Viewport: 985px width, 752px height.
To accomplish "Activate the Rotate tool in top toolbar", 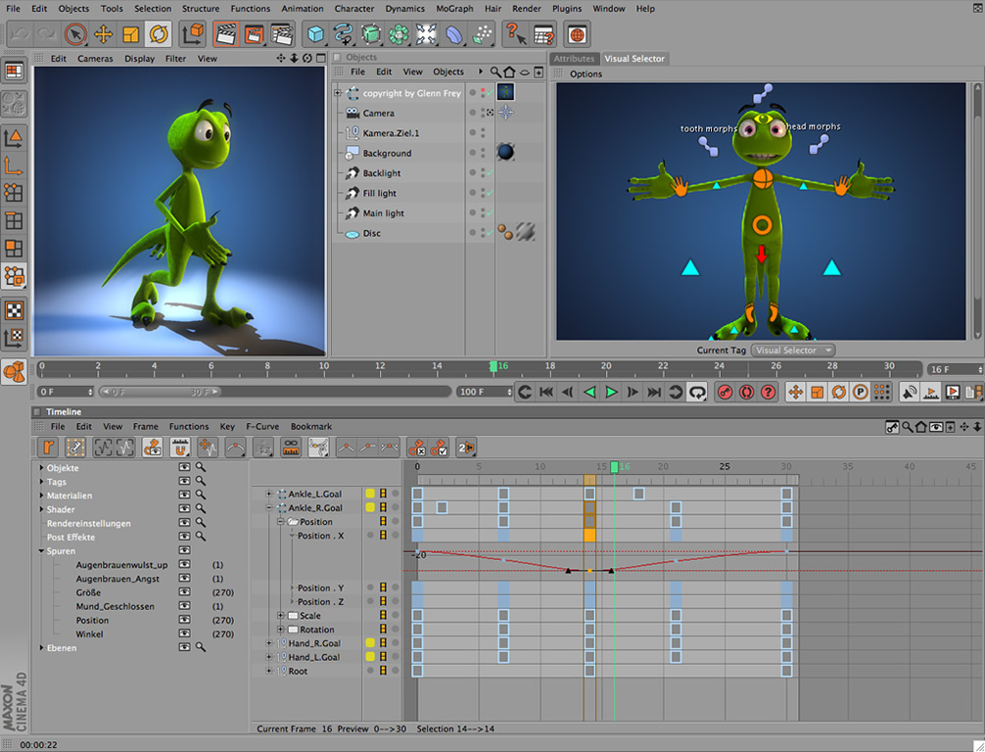I will click(158, 35).
